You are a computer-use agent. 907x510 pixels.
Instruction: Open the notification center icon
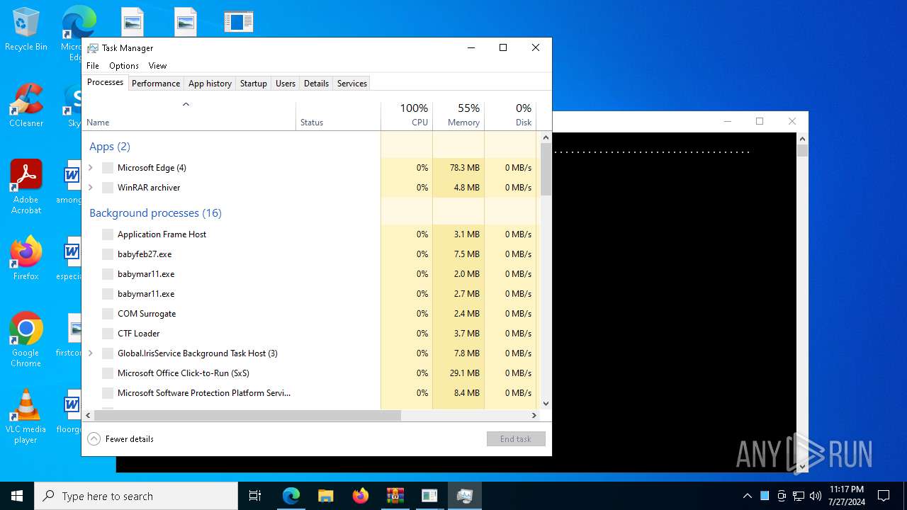coord(884,496)
